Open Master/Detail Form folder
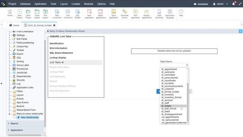The height and width of the screenshot is (137, 243). [x=26, y=110]
